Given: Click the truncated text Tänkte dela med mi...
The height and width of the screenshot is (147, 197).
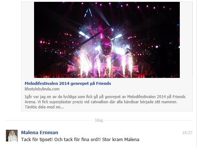Looking at the screenshot, I should click(x=44, y=107).
